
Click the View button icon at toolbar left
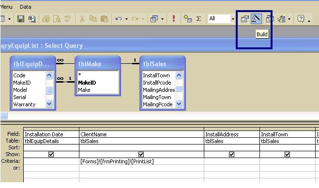2,19
